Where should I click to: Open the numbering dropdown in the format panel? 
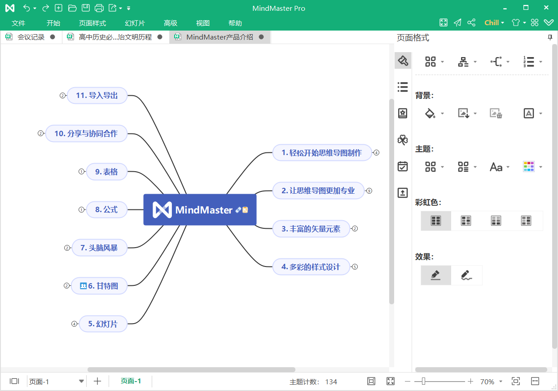(532, 62)
